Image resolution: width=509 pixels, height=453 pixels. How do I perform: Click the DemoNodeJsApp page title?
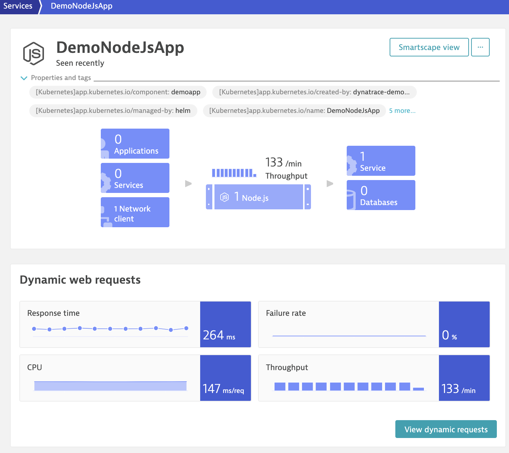pyautogui.click(x=120, y=48)
